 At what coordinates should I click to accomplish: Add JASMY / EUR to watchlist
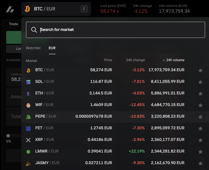200,163
